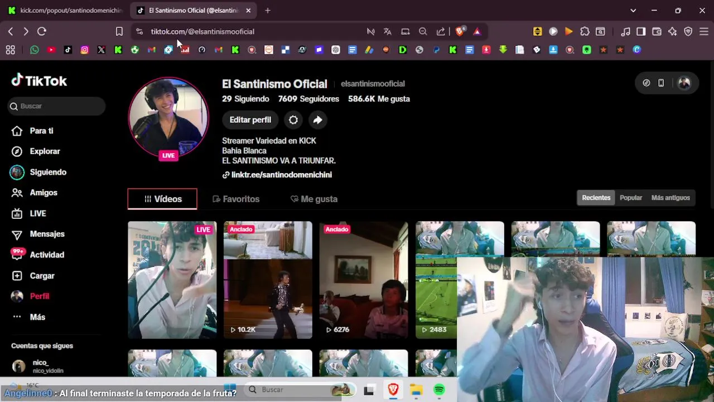Open profile settings gear icon

point(293,119)
